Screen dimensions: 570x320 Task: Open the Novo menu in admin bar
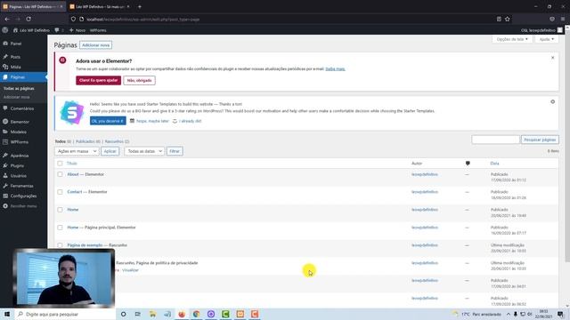pyautogui.click(x=77, y=30)
